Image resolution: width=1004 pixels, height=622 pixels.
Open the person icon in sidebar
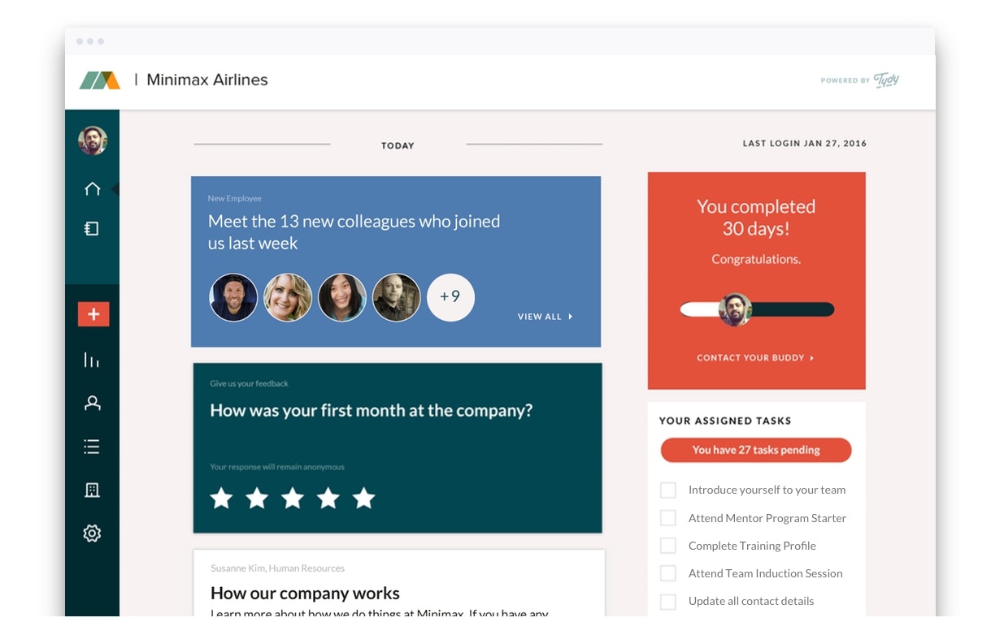[93, 403]
